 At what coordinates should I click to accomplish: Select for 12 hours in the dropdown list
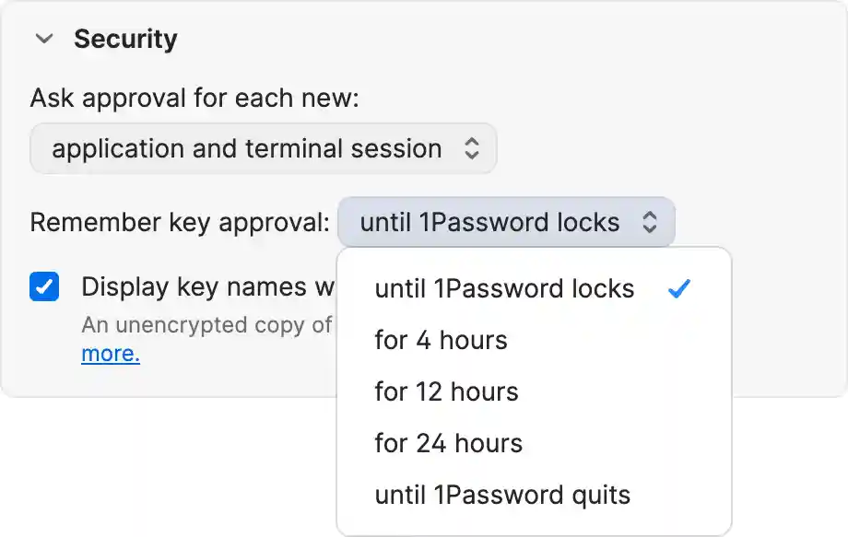point(444,391)
